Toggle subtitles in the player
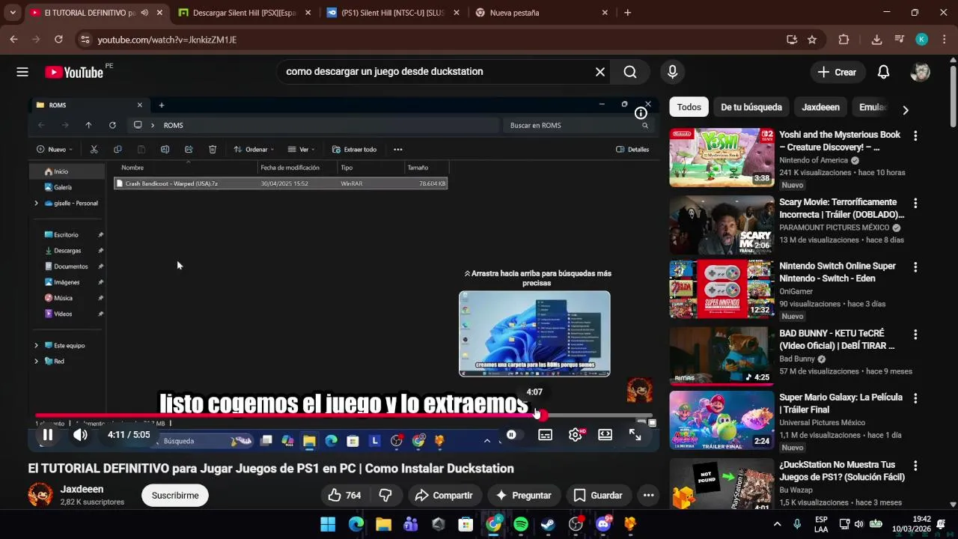The image size is (958, 539). tap(545, 434)
